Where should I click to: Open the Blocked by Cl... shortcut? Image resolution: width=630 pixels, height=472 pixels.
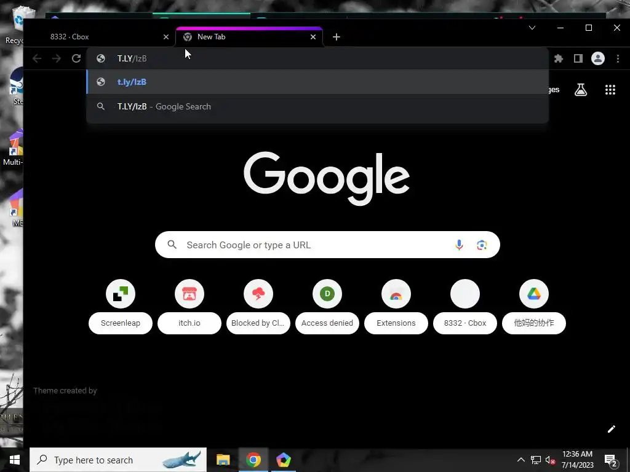pos(258,307)
